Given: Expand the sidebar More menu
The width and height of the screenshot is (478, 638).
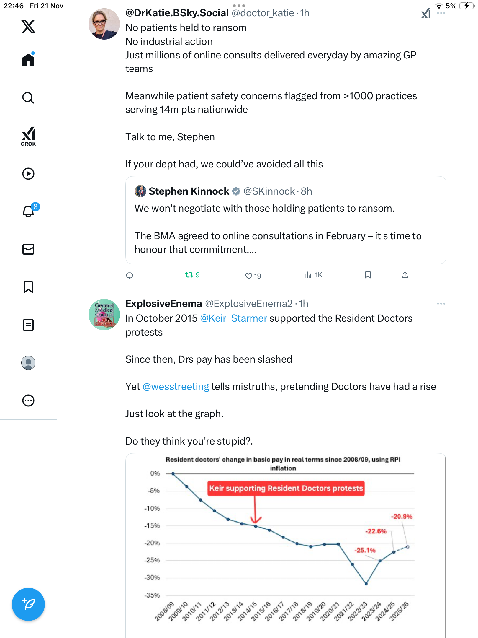Looking at the screenshot, I should [28, 401].
